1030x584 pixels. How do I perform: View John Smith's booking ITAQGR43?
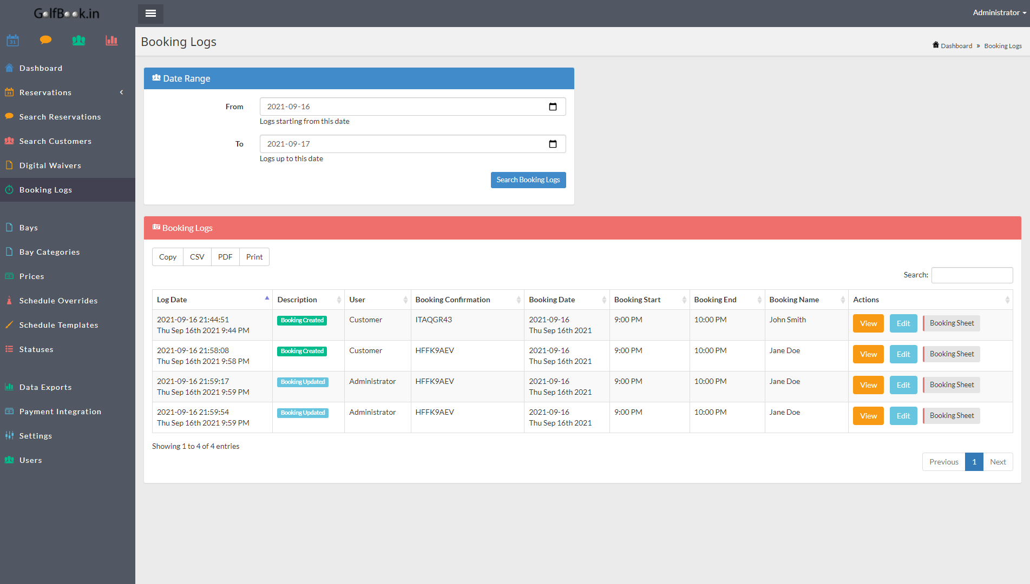pyautogui.click(x=868, y=323)
